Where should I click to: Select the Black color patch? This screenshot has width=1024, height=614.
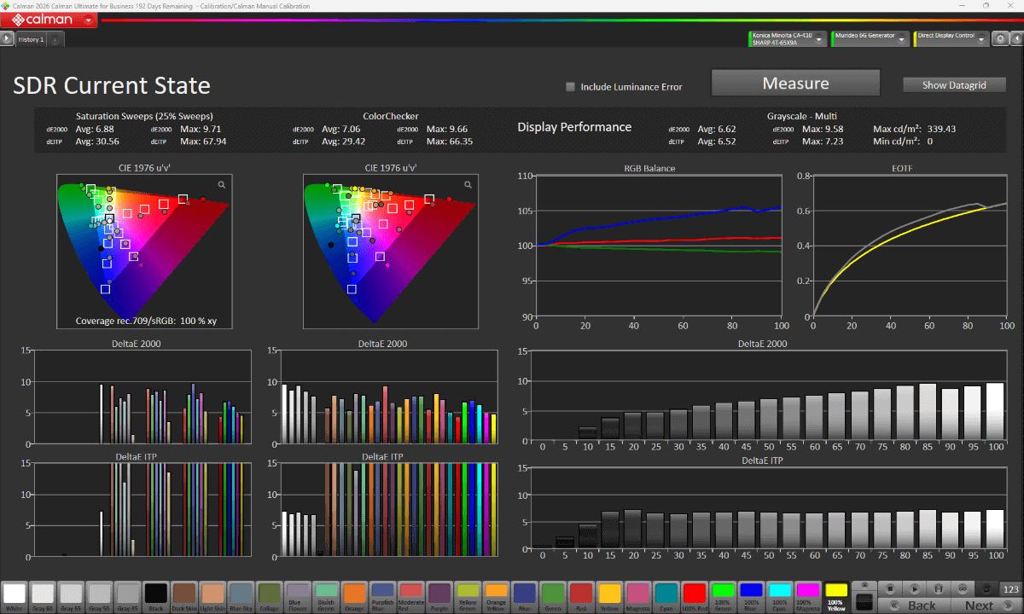point(155,596)
